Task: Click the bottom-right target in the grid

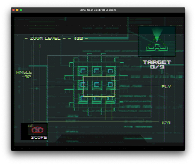Action: (x=111, y=99)
